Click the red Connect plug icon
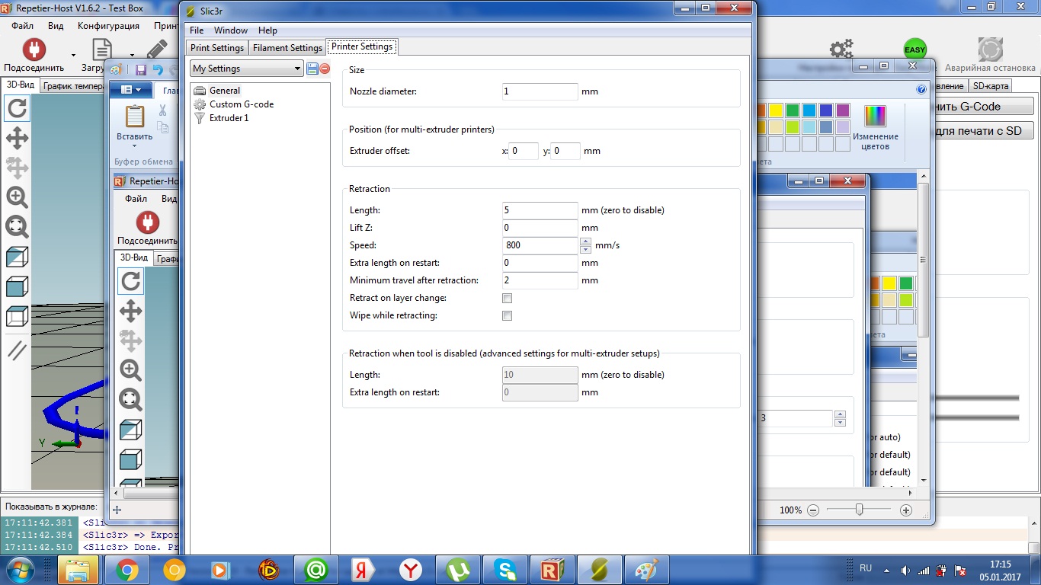This screenshot has width=1041, height=585. 34,50
